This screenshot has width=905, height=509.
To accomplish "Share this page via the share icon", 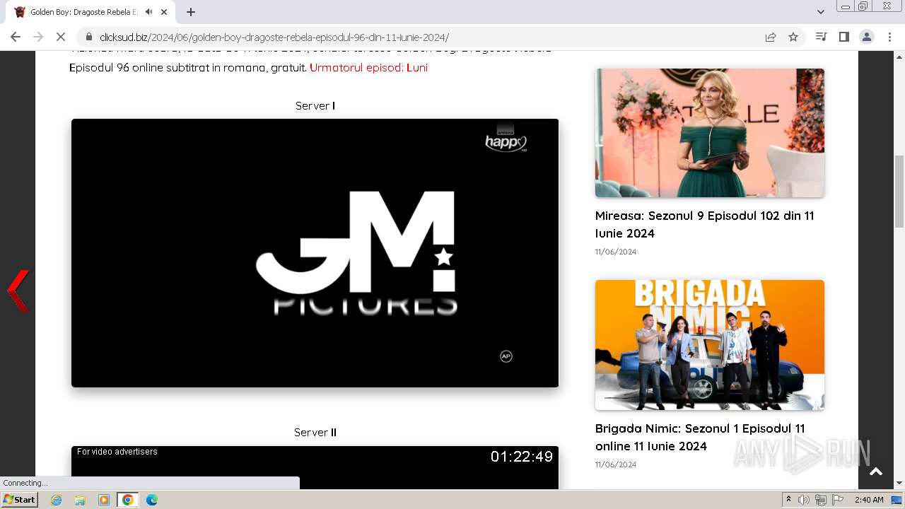I will click(771, 37).
